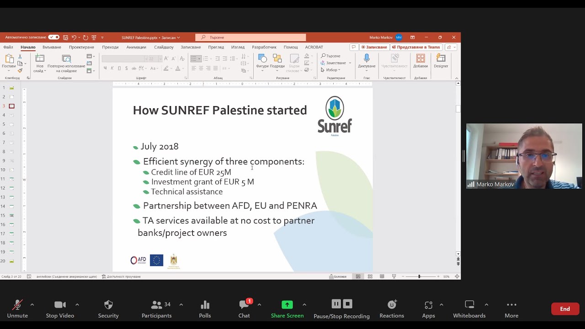Click the Paste (Постави) clipboard icon
Viewport: 585px width, 329px height.
(9, 58)
